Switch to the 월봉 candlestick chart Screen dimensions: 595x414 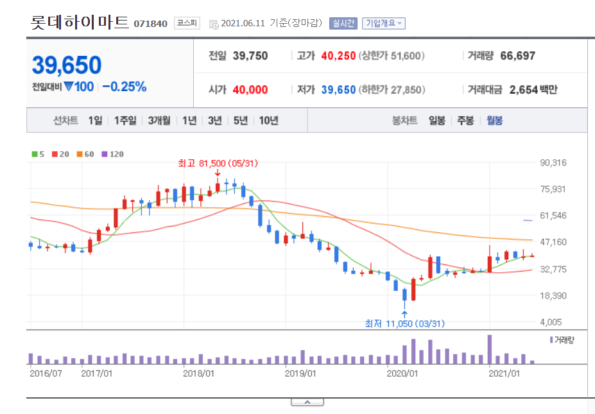click(494, 121)
